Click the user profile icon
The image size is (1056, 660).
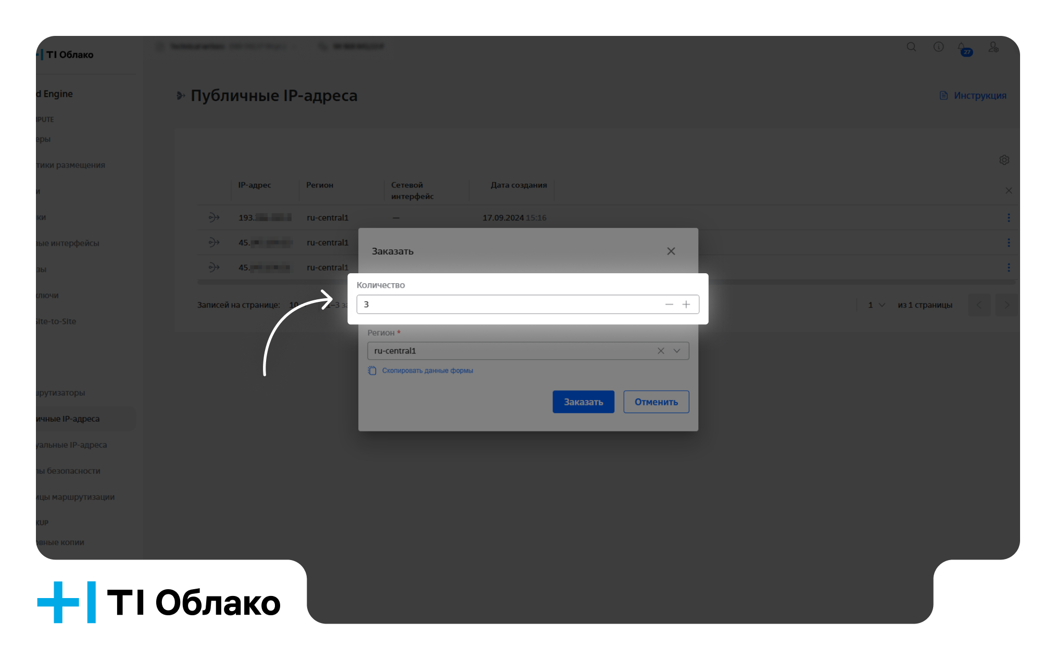coord(992,48)
